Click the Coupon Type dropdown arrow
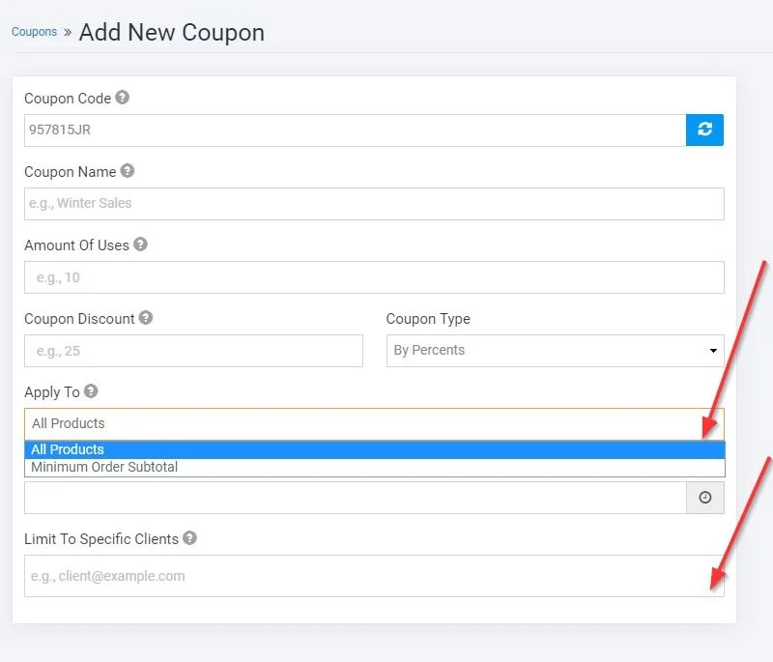The width and height of the screenshot is (773, 662). (713, 351)
